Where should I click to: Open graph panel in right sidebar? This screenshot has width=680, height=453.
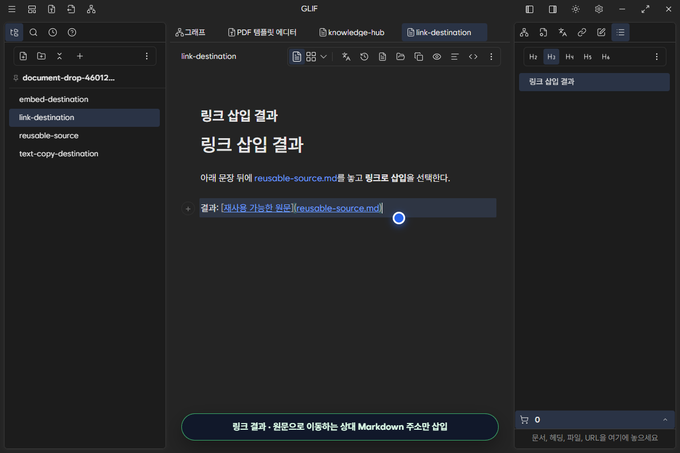point(524,32)
